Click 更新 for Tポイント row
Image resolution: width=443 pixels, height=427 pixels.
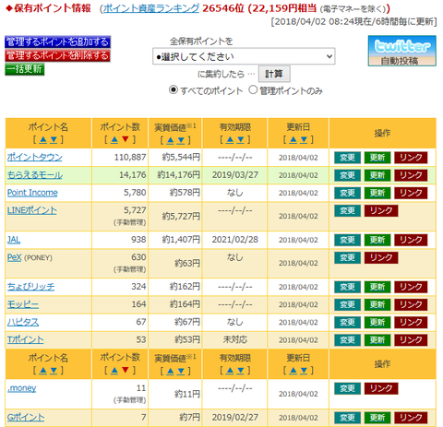(377, 340)
